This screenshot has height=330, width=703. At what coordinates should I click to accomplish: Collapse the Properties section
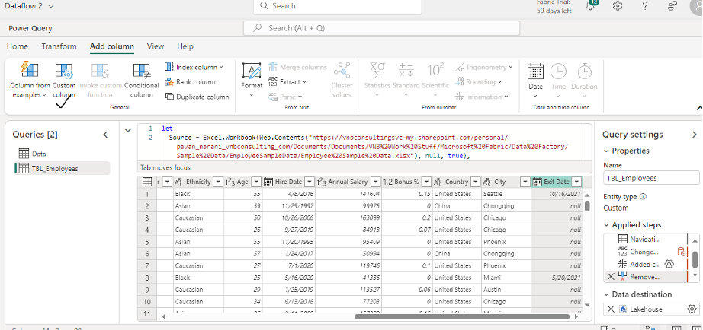pos(607,151)
